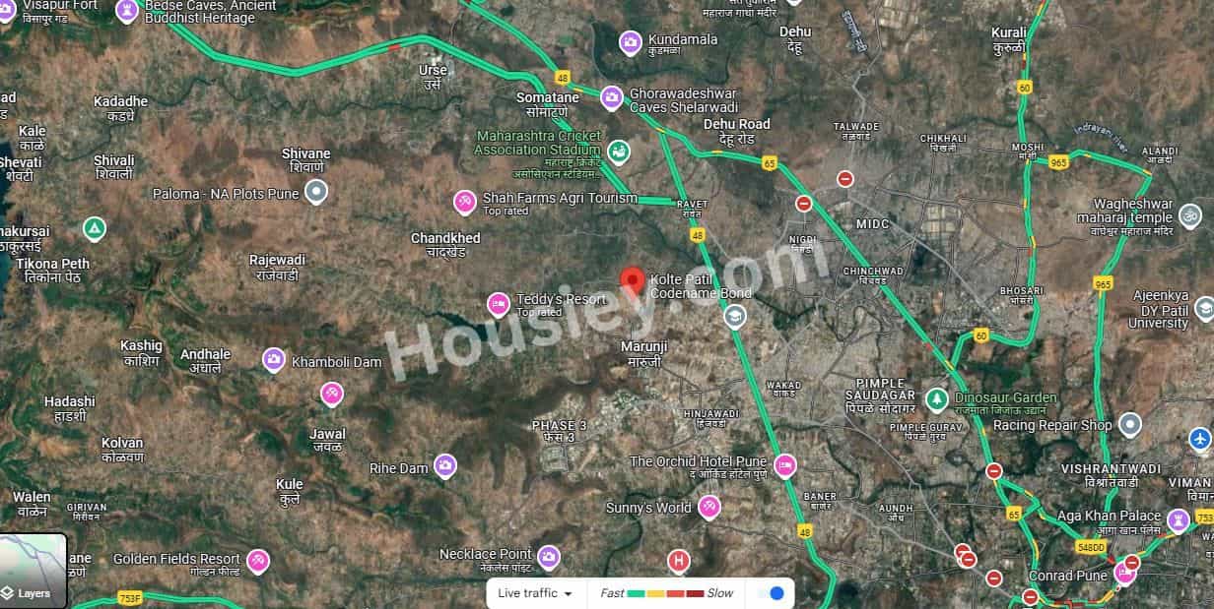Open The Orchid Hotel Pune marker
1214x609 pixels.
coord(785,465)
